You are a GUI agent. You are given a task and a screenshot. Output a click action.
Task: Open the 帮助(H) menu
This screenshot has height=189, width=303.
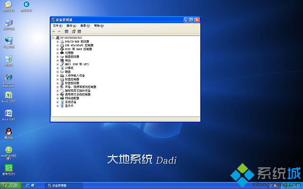point(99,26)
